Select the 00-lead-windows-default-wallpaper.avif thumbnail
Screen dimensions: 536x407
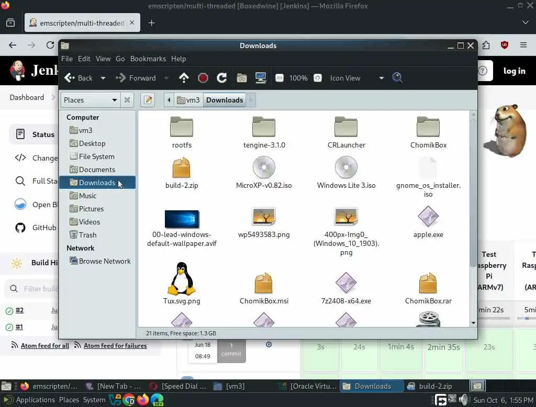(182, 219)
